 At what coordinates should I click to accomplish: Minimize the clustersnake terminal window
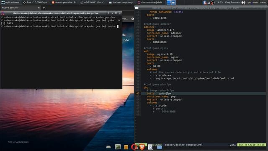click(112, 13)
